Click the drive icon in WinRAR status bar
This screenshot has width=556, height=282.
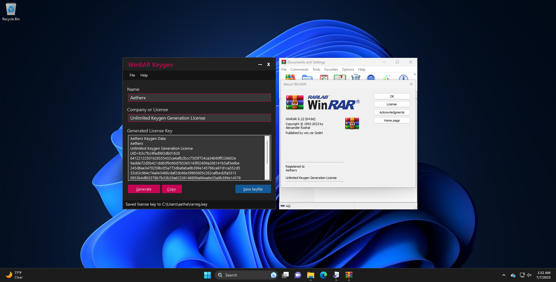[x=283, y=206]
